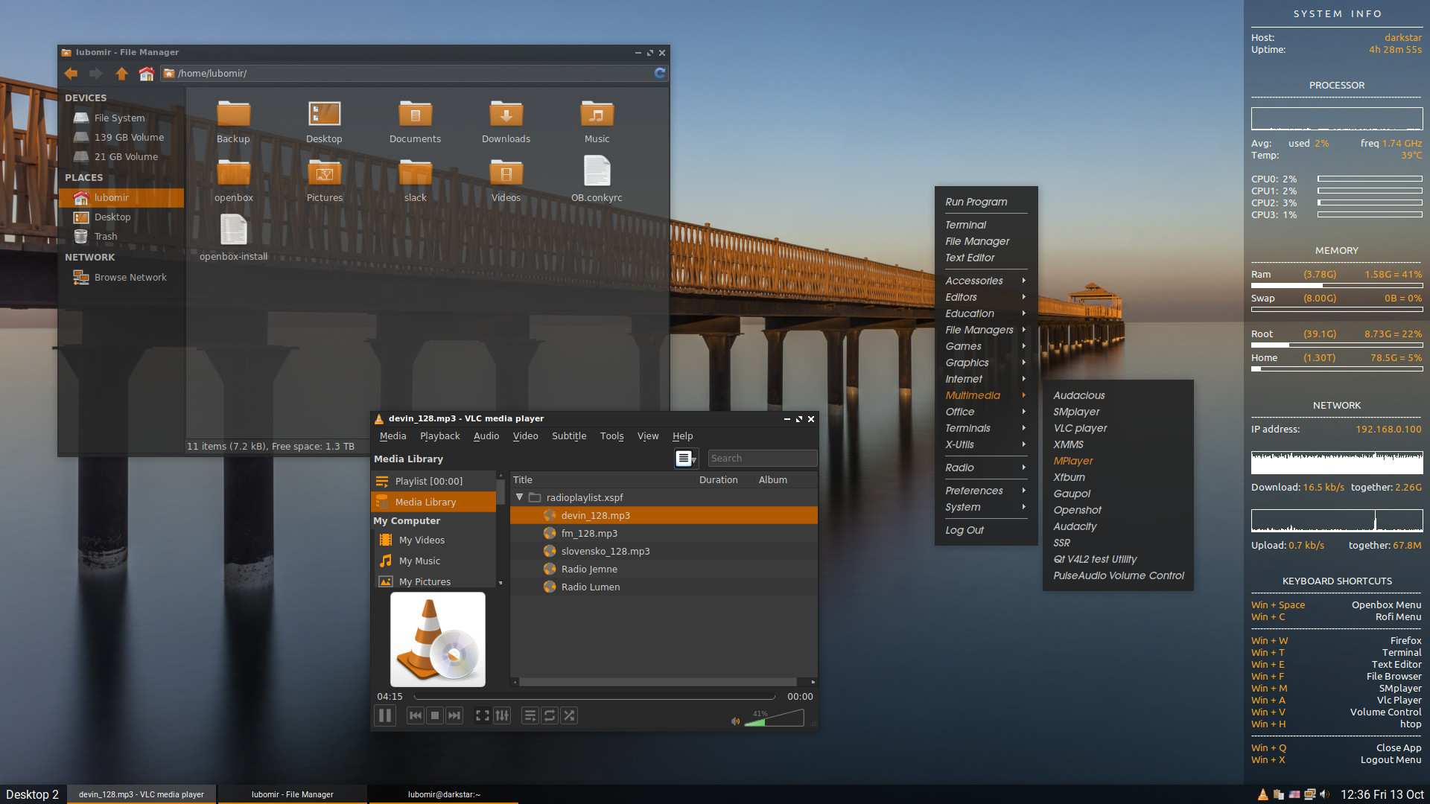This screenshot has height=804, width=1430.
Task: Click the VLC album art thumbnail
Action: point(438,639)
